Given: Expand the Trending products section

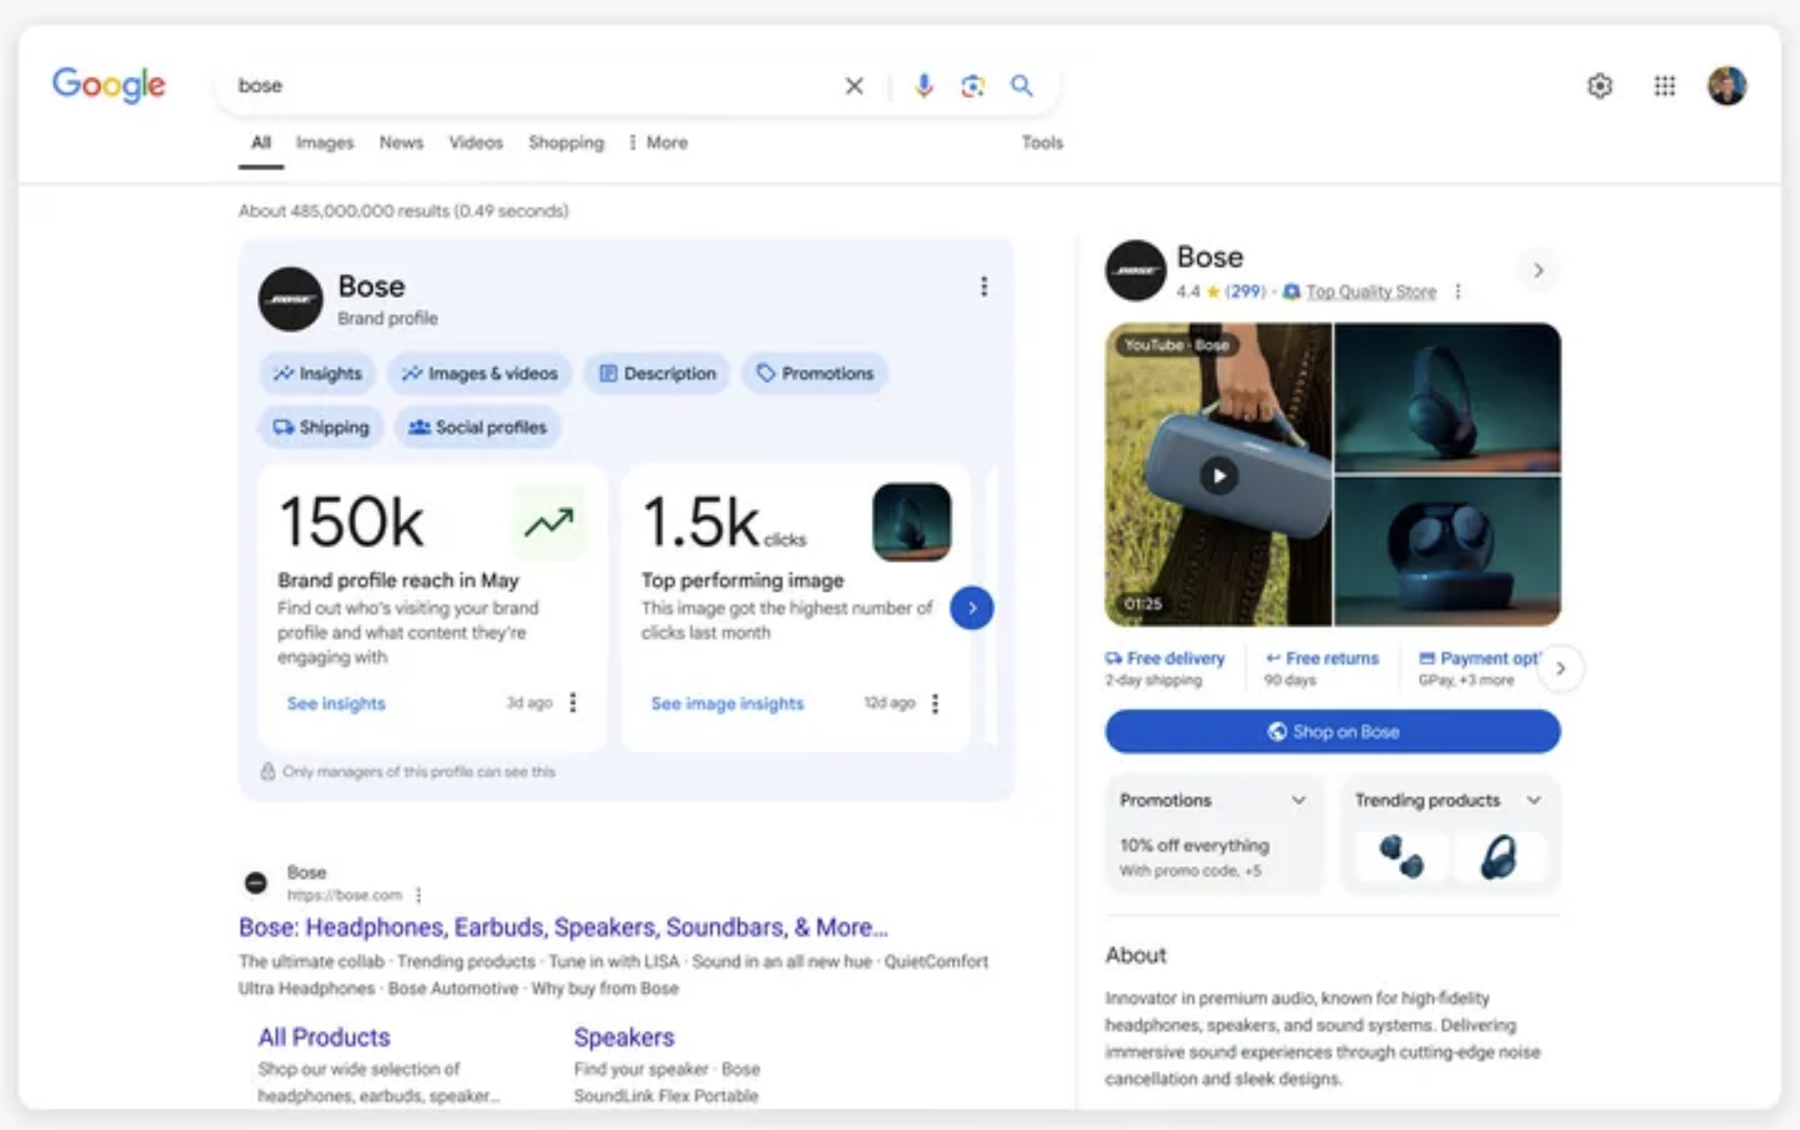Looking at the screenshot, I should tap(1534, 800).
